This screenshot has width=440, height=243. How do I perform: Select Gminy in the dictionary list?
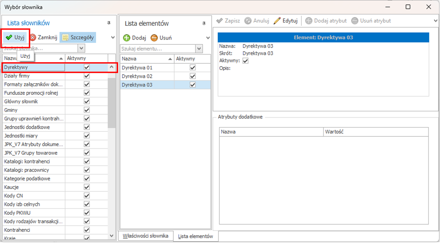click(11, 110)
